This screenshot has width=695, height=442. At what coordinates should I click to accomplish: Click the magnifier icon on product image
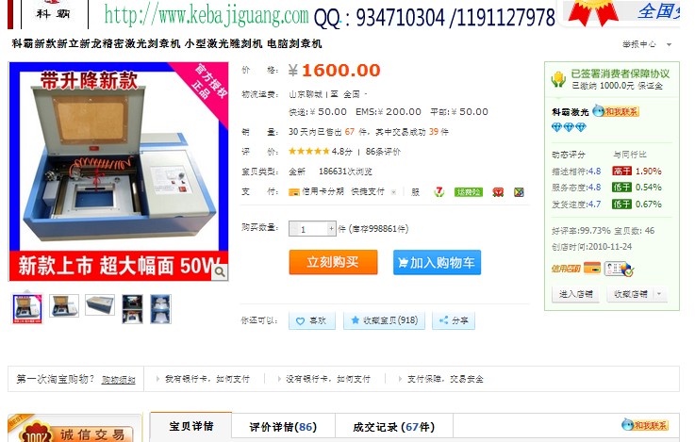click(220, 272)
